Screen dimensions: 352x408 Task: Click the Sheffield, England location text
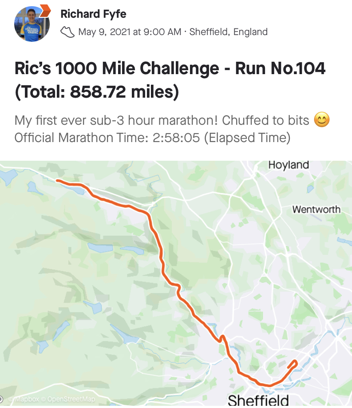coord(228,32)
